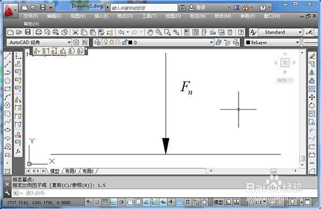Toggle Snap Mode in status bar
This screenshot has height=209, width=321.
[x=97, y=202]
